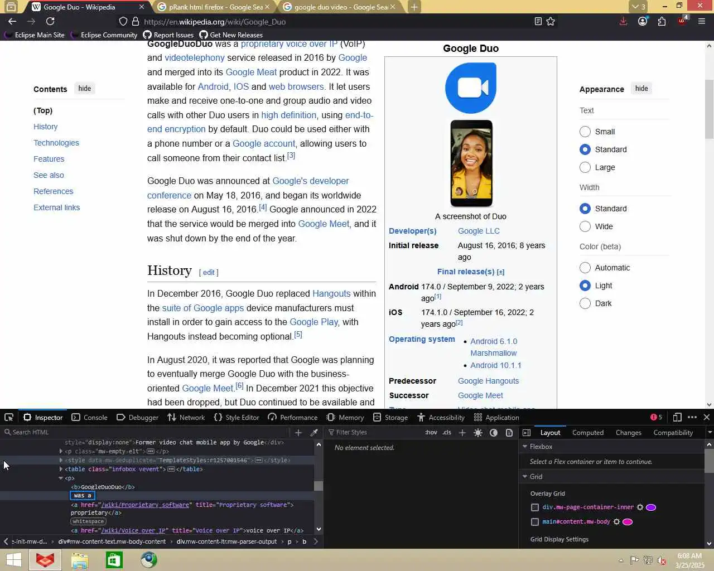Toggle responsive design mode
Image resolution: width=714 pixels, height=571 pixels.
(x=677, y=417)
